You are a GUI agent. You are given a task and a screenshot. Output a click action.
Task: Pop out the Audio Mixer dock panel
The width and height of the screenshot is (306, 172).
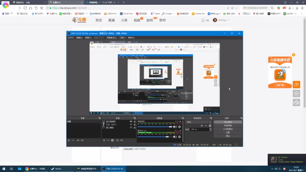(183, 118)
